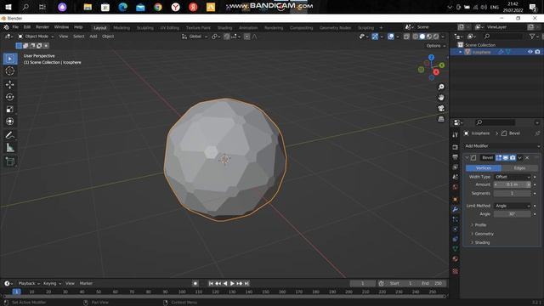The height and width of the screenshot is (306, 544).
Task: Open the viewport Add menu
Action: coord(93,37)
